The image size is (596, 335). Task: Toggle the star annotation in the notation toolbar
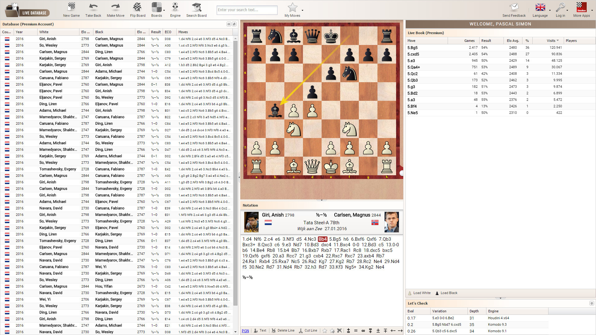click(x=325, y=331)
